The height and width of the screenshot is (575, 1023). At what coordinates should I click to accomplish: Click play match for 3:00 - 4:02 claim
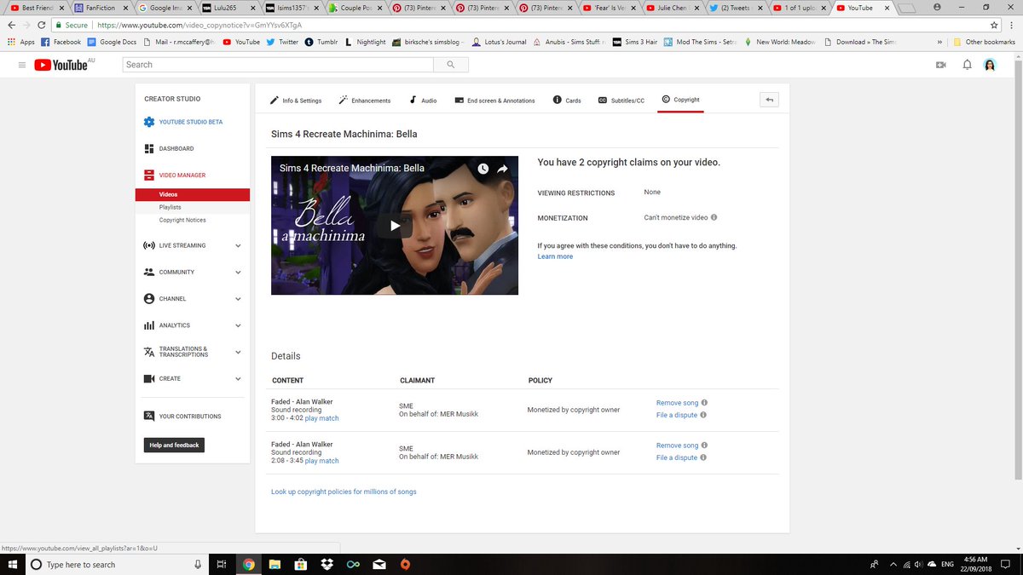pos(321,418)
